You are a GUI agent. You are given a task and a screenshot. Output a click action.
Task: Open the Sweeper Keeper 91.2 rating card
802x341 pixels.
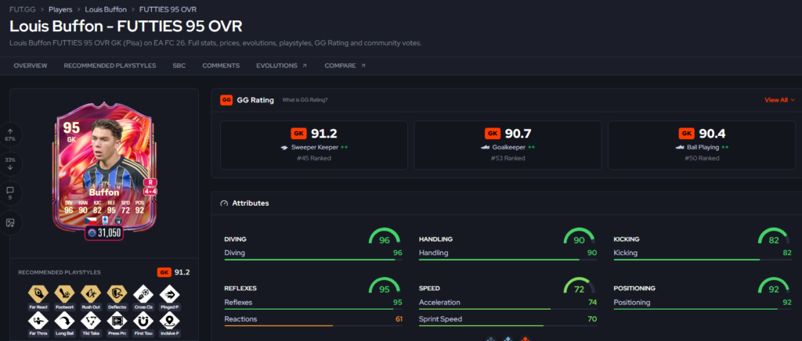coord(314,145)
